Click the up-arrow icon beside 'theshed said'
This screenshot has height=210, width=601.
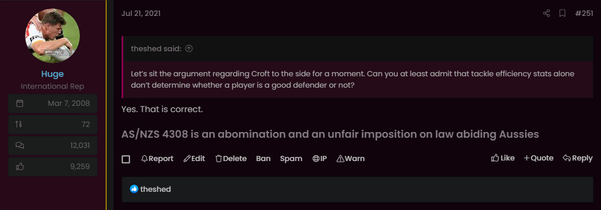pyautogui.click(x=188, y=48)
